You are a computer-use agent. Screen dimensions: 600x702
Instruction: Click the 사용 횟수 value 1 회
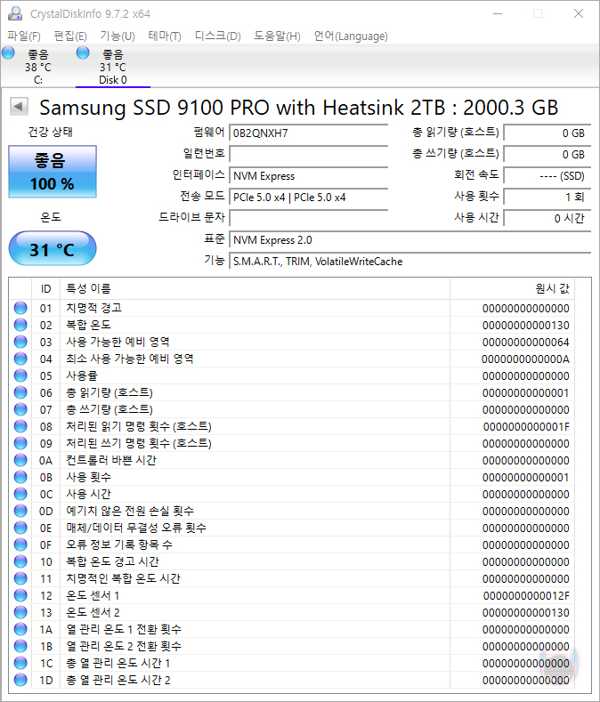(x=547, y=197)
